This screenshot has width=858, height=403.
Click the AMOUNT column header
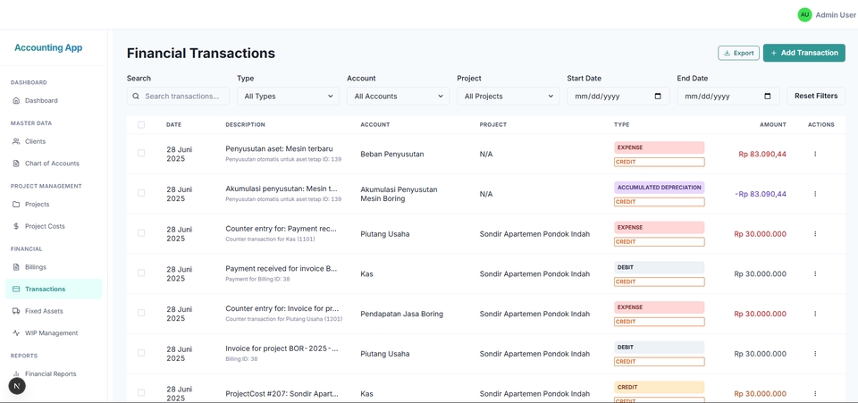[772, 125]
